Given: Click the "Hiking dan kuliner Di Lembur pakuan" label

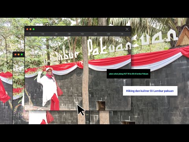Looking at the screenshot, I should [x=150, y=91].
